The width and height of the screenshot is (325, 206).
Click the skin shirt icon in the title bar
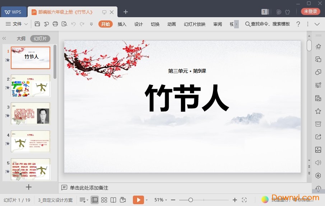[x=288, y=12]
